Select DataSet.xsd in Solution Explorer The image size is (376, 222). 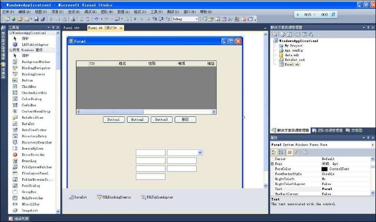(292, 60)
